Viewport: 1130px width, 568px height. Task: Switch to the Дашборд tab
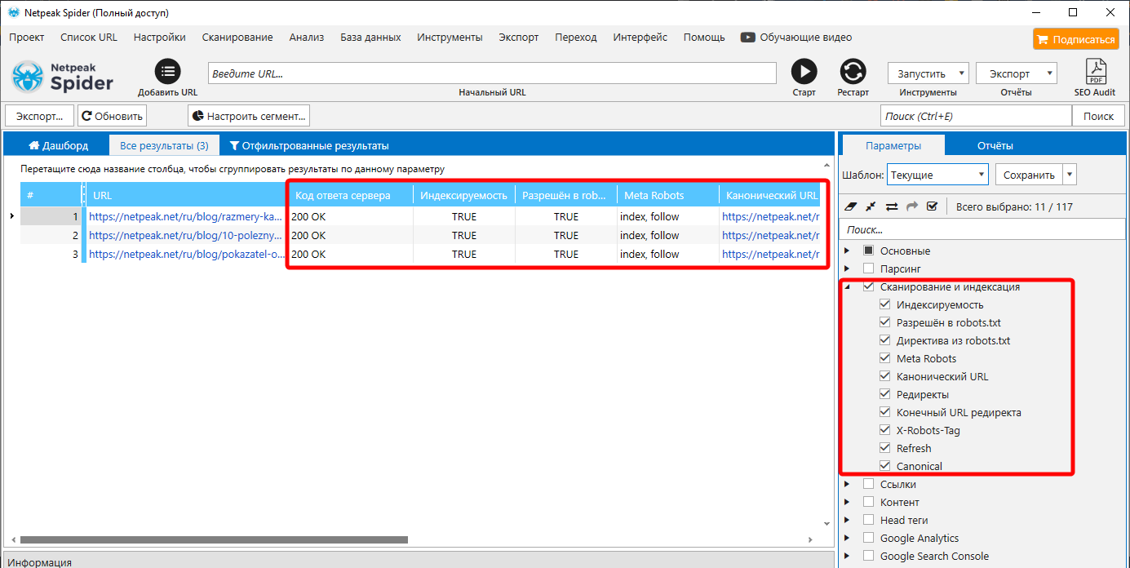[x=57, y=145]
